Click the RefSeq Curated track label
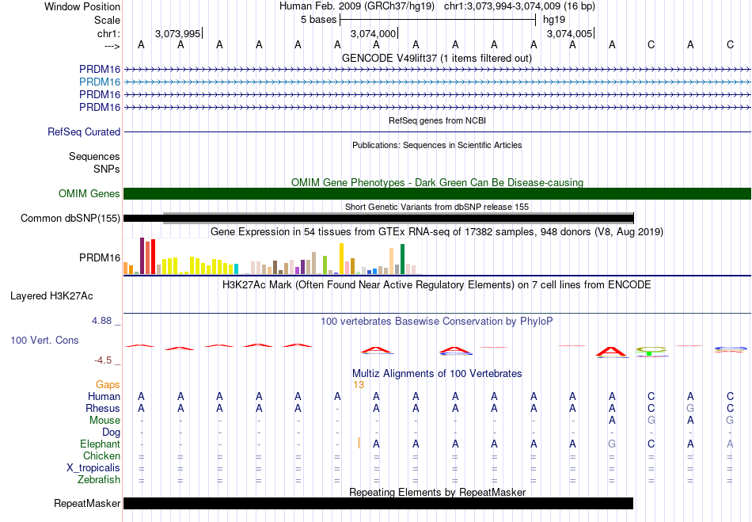The image size is (752, 522). pos(84,132)
